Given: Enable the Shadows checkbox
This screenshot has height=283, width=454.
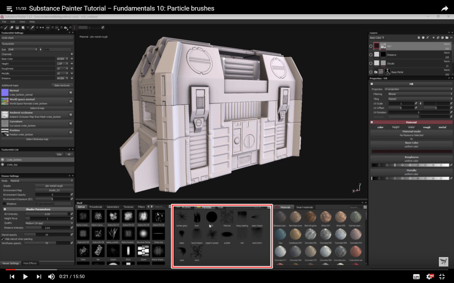Looking at the screenshot, I should tap(4, 204).
